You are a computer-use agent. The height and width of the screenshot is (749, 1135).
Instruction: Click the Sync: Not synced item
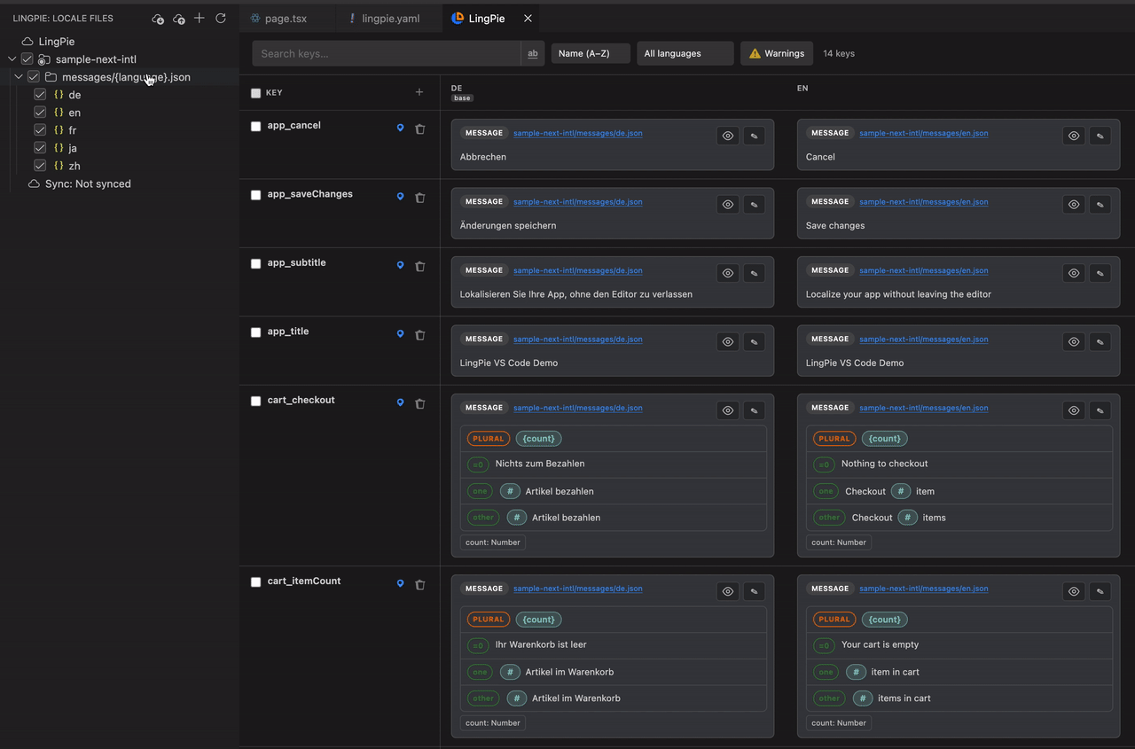[88, 183]
